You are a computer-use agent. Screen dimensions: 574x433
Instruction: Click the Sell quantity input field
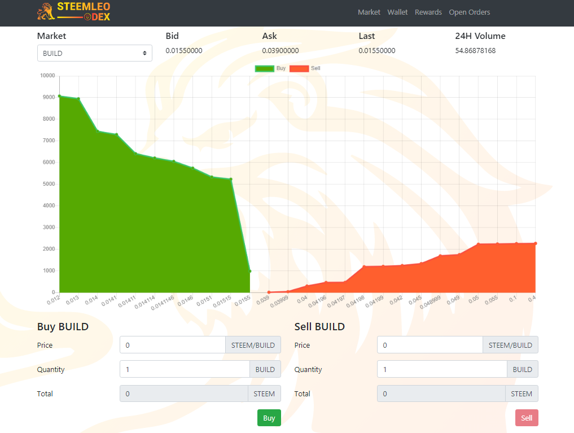pos(442,369)
